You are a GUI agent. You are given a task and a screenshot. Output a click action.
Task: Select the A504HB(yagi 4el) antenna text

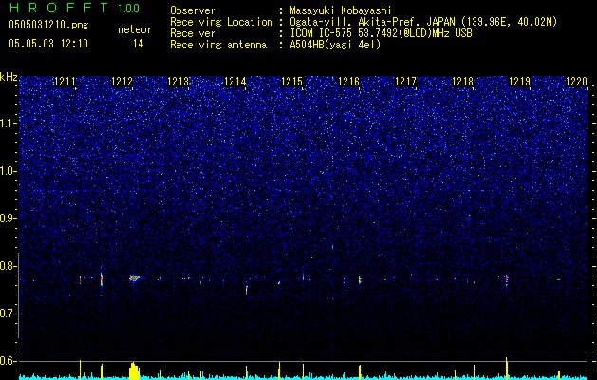coord(335,45)
